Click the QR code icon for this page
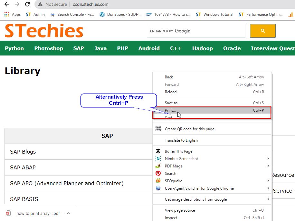The image size is (295, 221). click(x=158, y=128)
